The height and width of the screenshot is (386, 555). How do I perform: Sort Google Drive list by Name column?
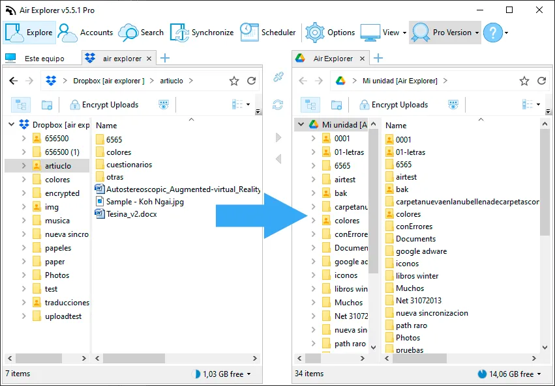(x=396, y=126)
